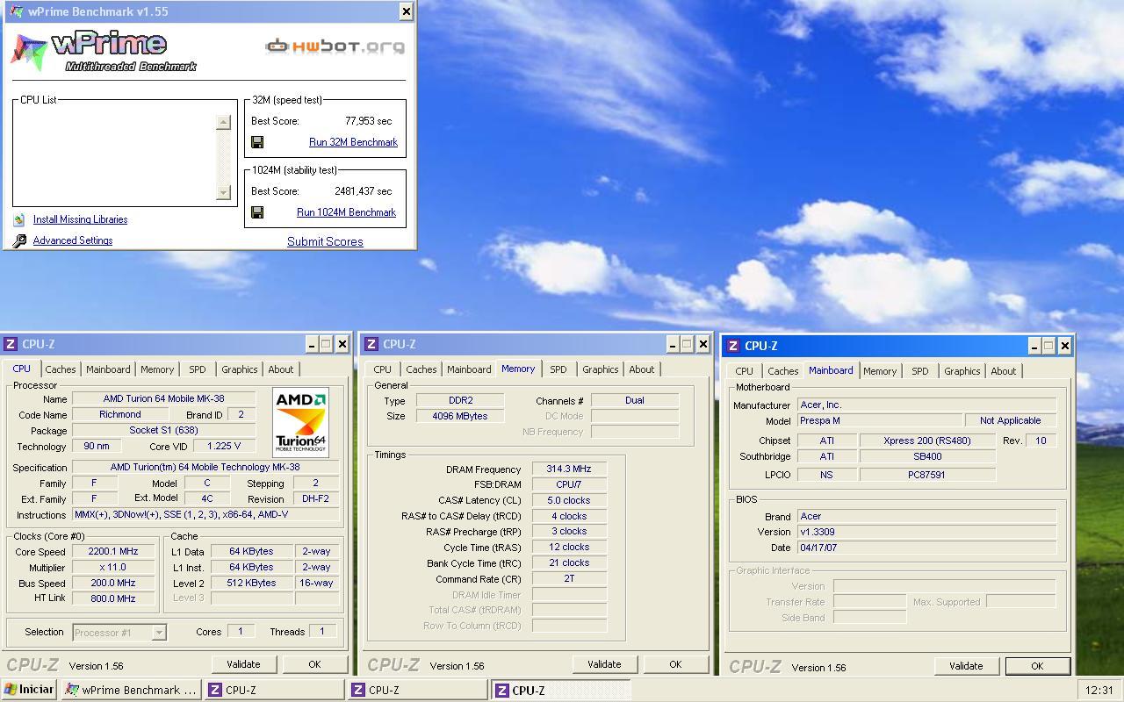Screen dimensions: 1124x702
Task: Click the Advanced Settings wrench icon
Action: pyautogui.click(x=19, y=240)
